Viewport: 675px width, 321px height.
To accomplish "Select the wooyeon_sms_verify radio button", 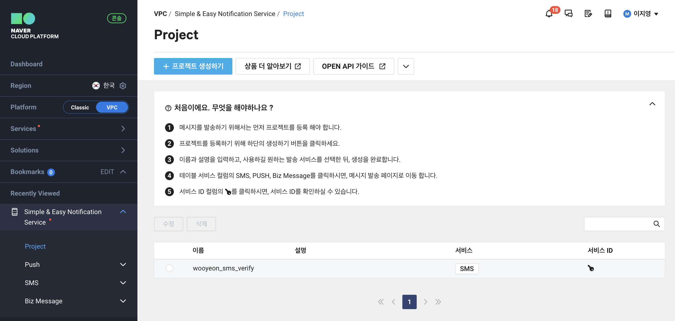I will (x=169, y=268).
